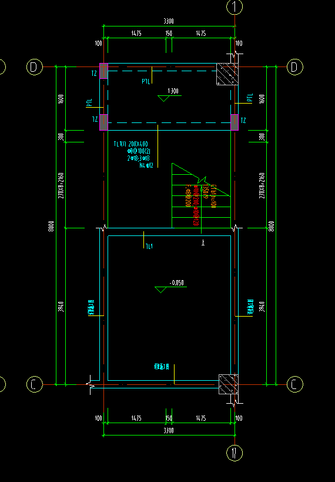Select the left axis bubble D
335x482 pixels.
pyautogui.click(x=35, y=67)
